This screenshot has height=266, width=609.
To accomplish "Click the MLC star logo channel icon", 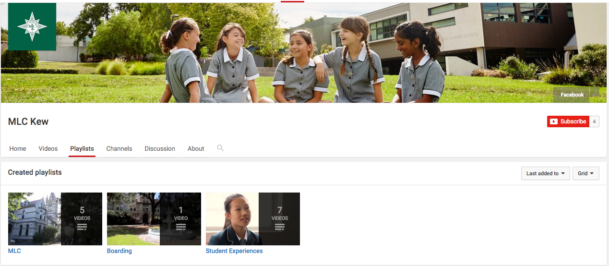I will tap(32, 26).
